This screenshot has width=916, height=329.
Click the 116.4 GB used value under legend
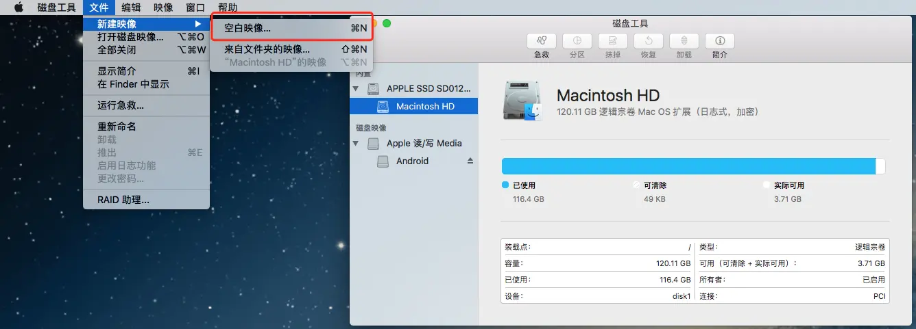pyautogui.click(x=528, y=199)
